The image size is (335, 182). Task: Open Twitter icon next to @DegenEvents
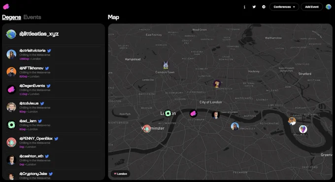[48, 86]
